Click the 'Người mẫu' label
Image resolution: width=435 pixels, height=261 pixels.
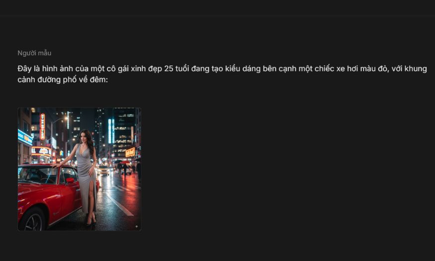pyautogui.click(x=34, y=53)
